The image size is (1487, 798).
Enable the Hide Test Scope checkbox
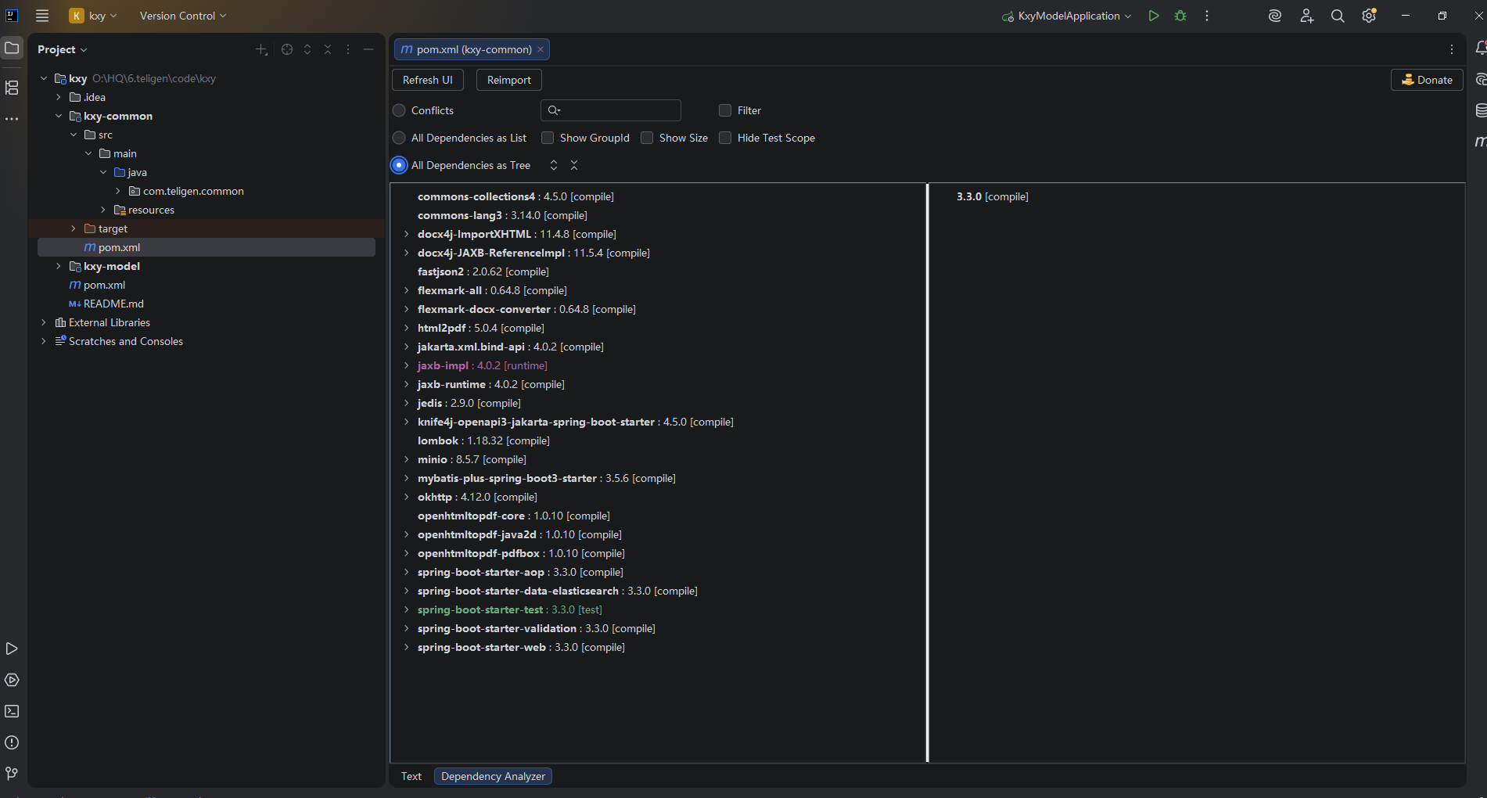[x=725, y=138]
